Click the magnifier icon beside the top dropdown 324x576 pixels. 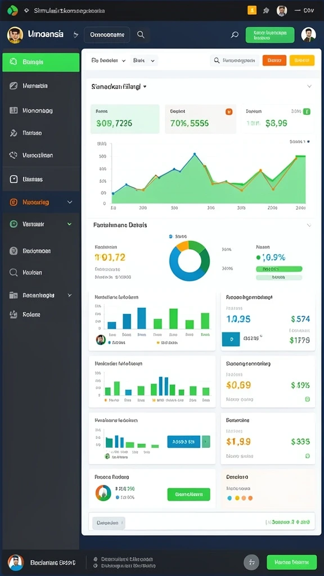[140, 35]
